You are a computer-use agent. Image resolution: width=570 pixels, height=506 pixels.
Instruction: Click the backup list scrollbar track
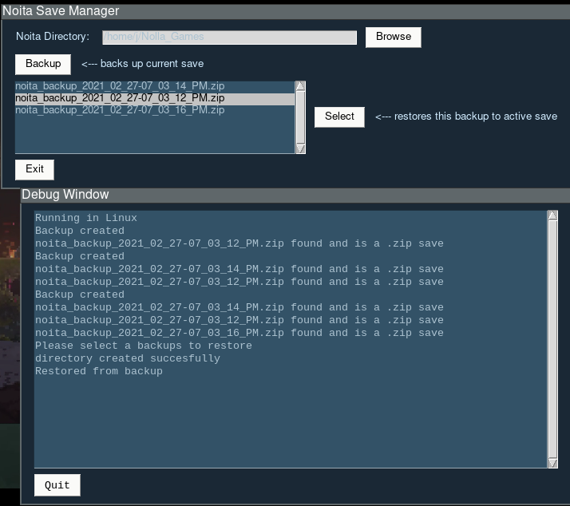coord(300,117)
